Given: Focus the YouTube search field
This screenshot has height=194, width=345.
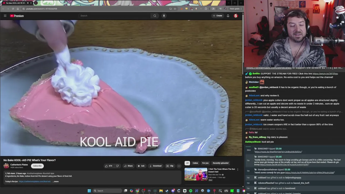Looking at the screenshot, I should tap(115, 16).
